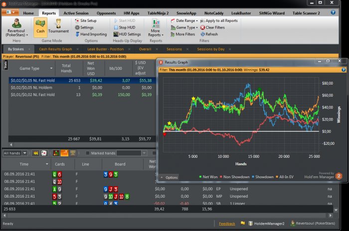The image size is (349, 231).
Task: Toggle Net Won line in graph legend
Action: pyautogui.click(x=209, y=177)
